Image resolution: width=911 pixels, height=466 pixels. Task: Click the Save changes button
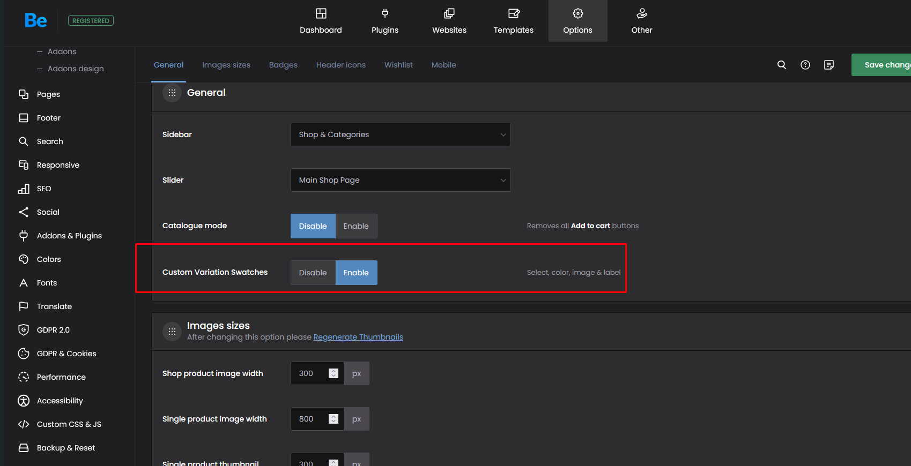[881, 65]
